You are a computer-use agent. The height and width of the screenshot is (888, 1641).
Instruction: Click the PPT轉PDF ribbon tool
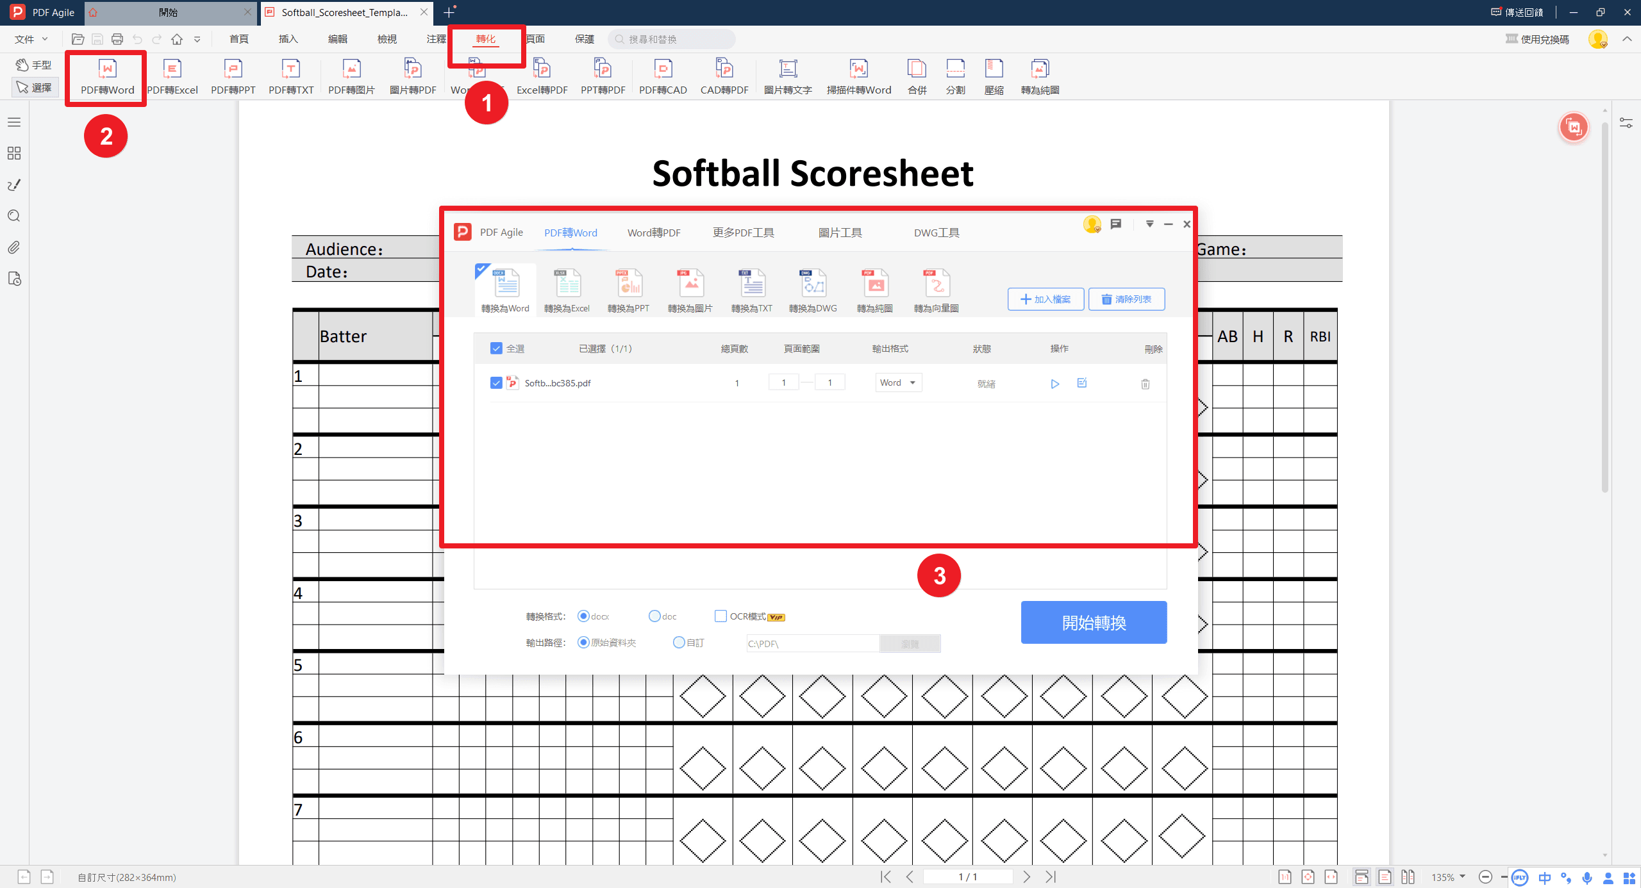point(603,77)
